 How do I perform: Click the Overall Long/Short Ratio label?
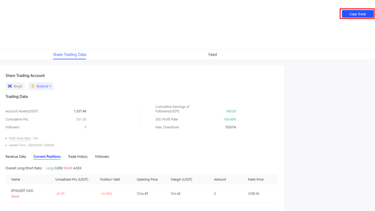tap(24, 168)
